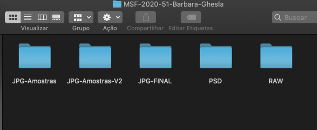Click the chevron next to the group icon
This screenshot has width=317, height=130.
[88, 18]
